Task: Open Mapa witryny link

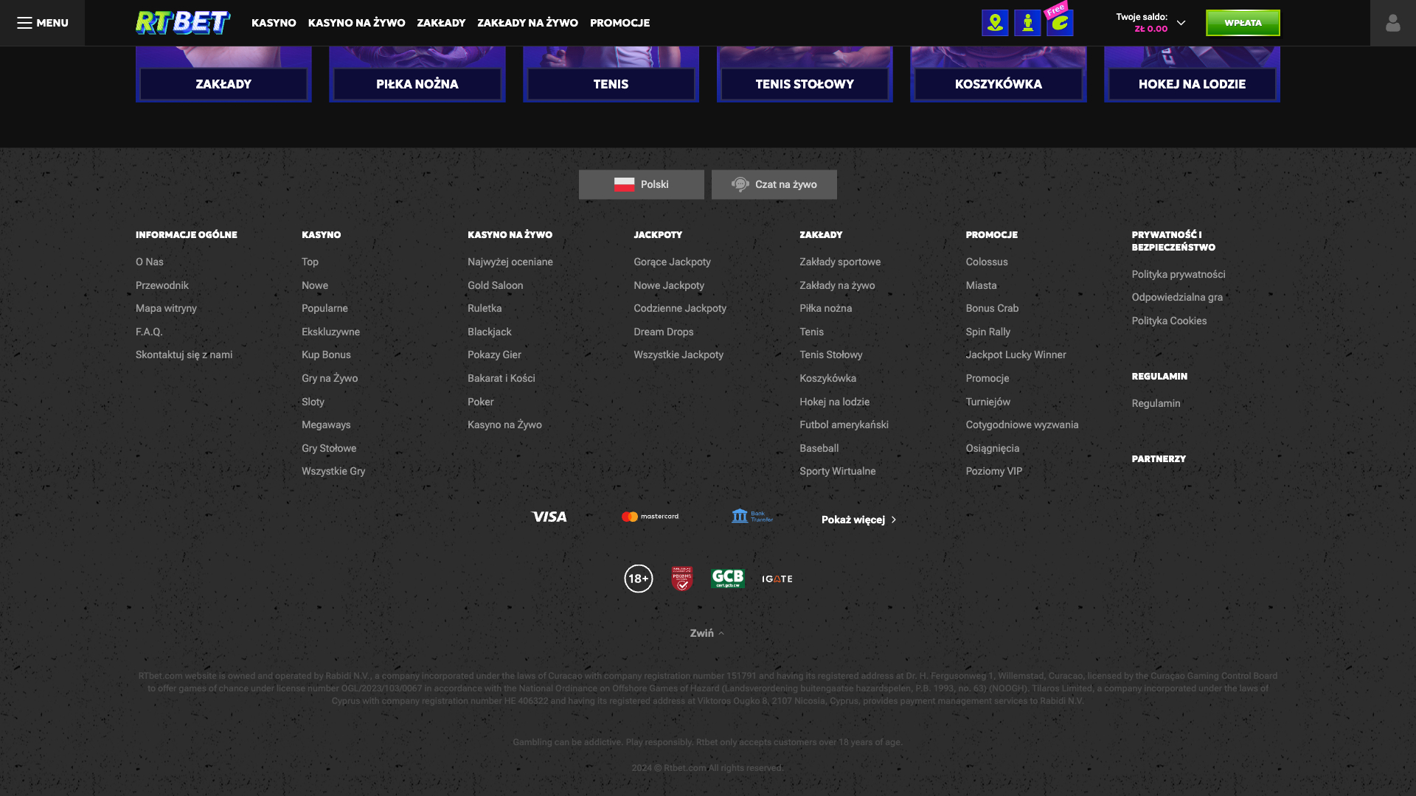Action: tap(166, 308)
